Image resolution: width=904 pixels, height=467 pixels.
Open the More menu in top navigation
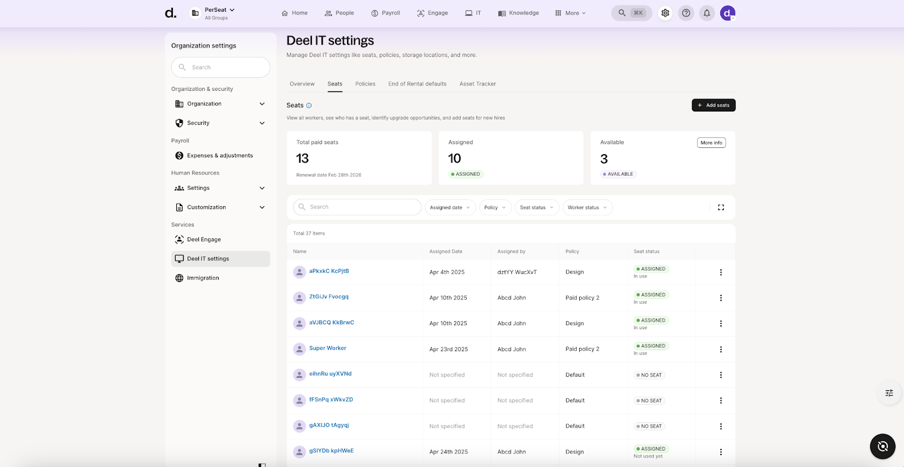(571, 13)
